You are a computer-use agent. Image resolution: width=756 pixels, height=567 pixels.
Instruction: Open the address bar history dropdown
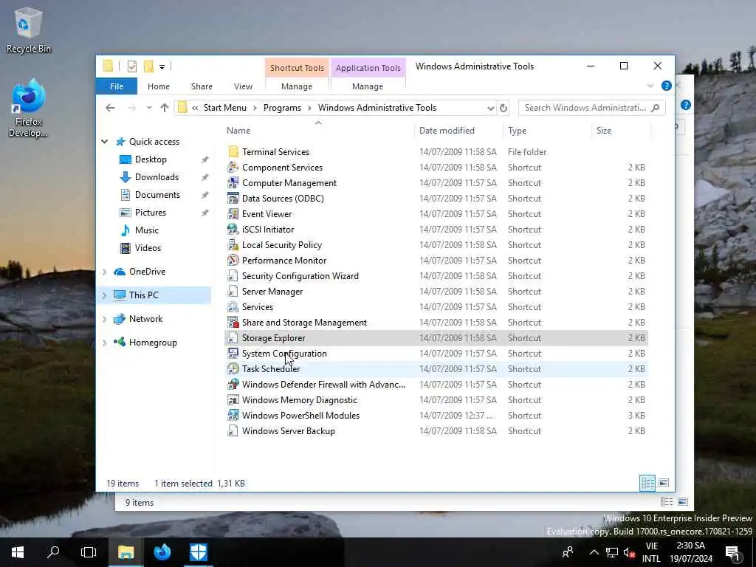point(490,108)
